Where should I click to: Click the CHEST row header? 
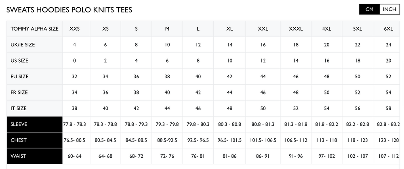point(35,140)
